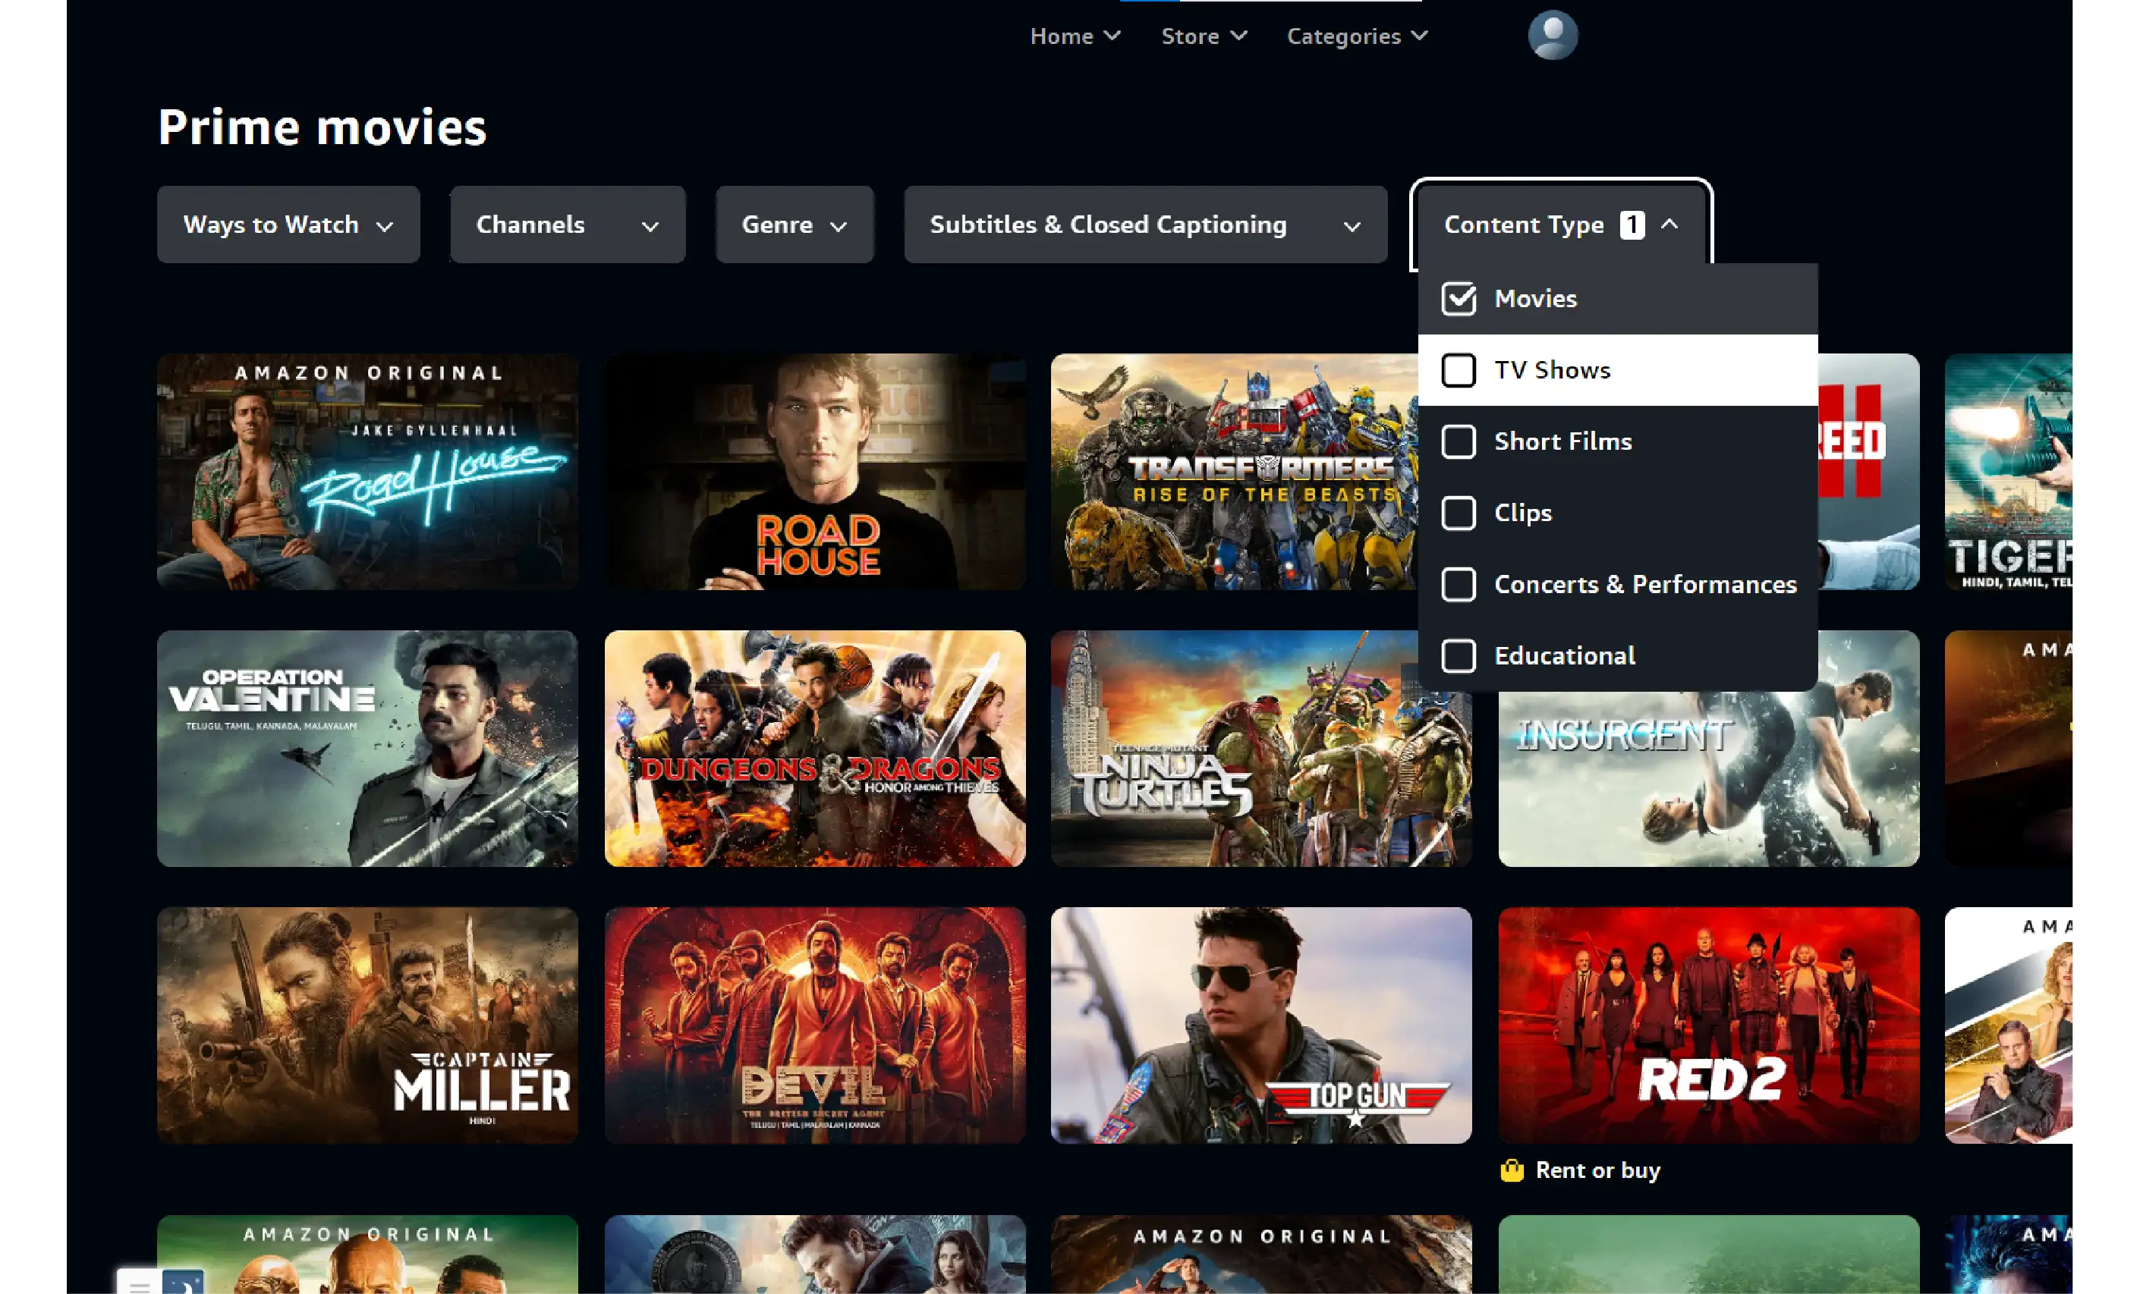Check the Educational content type option

click(1459, 656)
